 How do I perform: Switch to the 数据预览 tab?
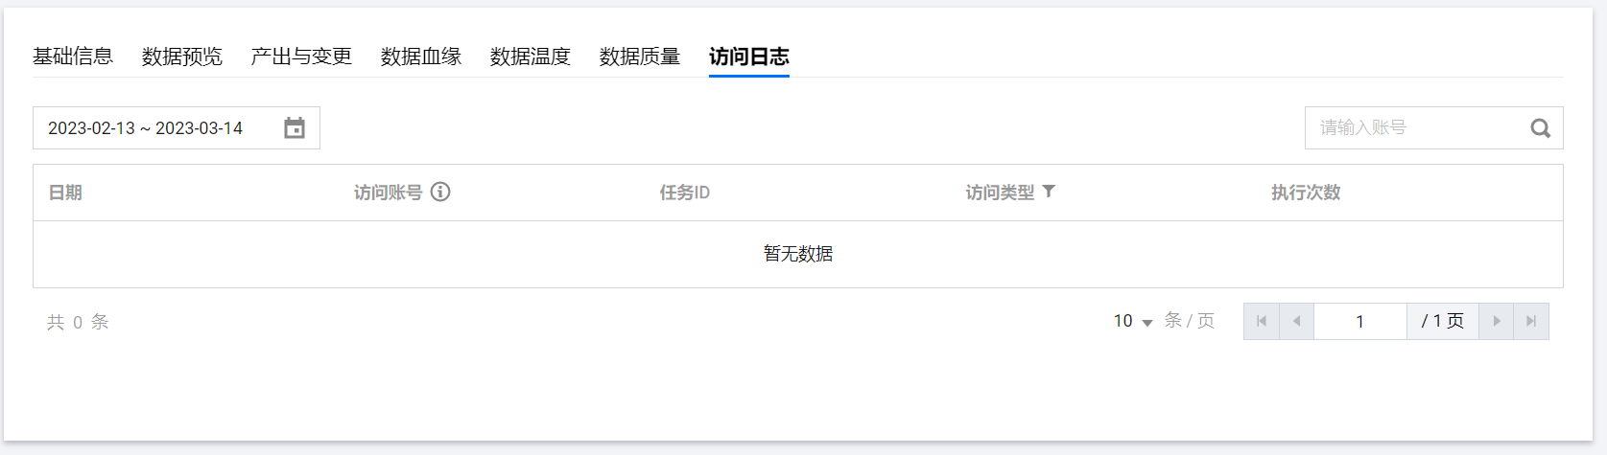tap(182, 57)
